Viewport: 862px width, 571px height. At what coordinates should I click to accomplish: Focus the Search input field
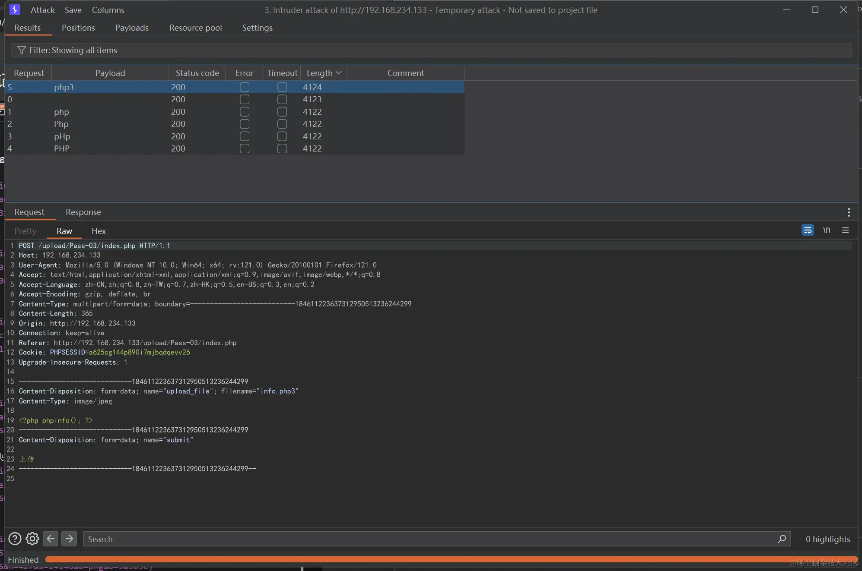tap(437, 539)
